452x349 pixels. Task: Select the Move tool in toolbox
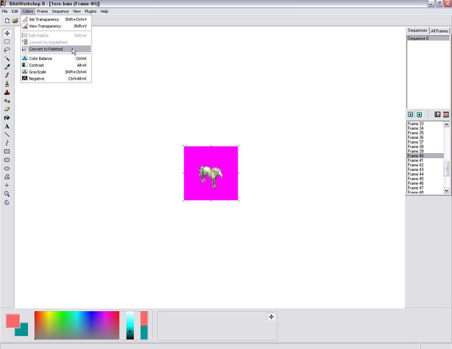(7, 33)
